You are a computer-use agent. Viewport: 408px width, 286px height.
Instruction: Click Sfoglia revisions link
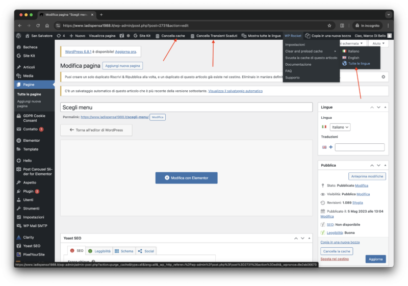[x=358, y=203]
